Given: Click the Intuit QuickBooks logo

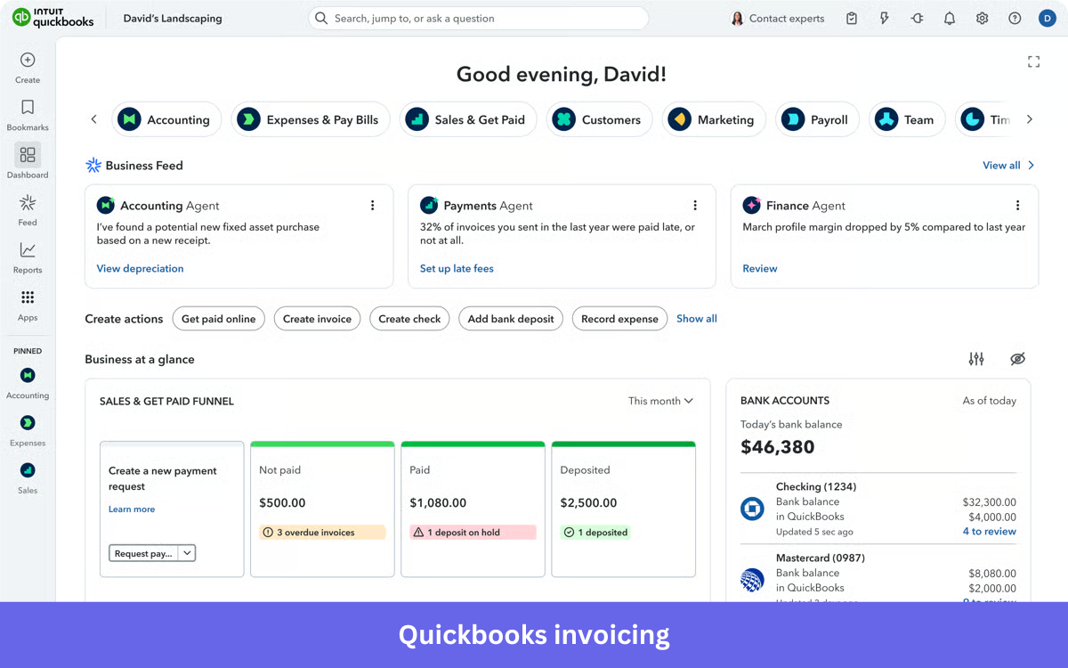Looking at the screenshot, I should pos(53,18).
